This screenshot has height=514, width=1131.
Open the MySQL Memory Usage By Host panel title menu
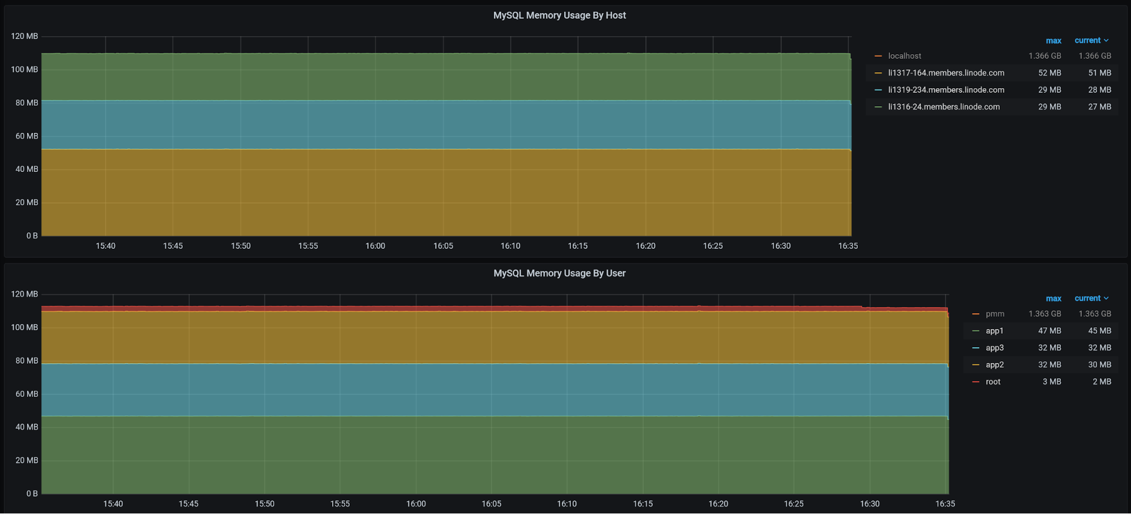[x=559, y=15]
